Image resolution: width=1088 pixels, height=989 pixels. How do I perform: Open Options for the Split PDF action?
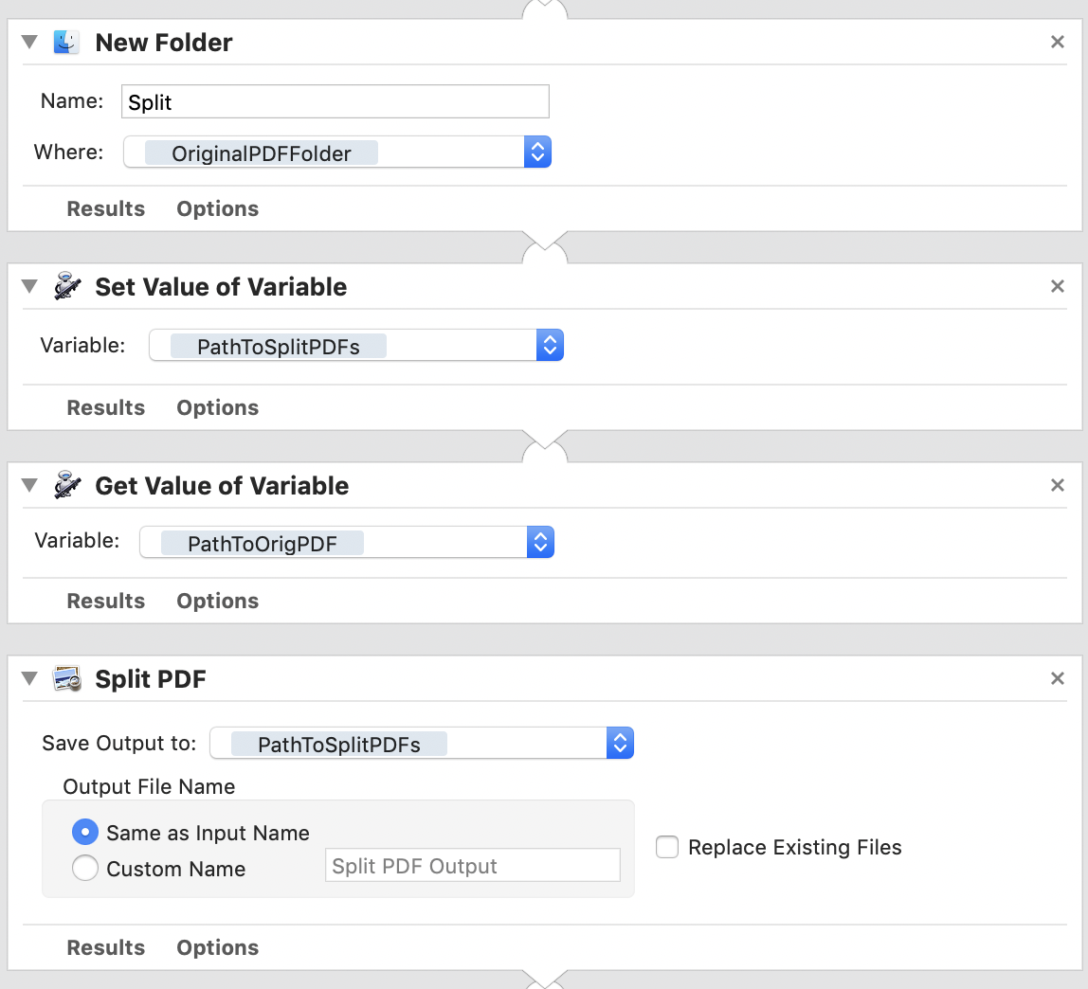click(x=217, y=947)
